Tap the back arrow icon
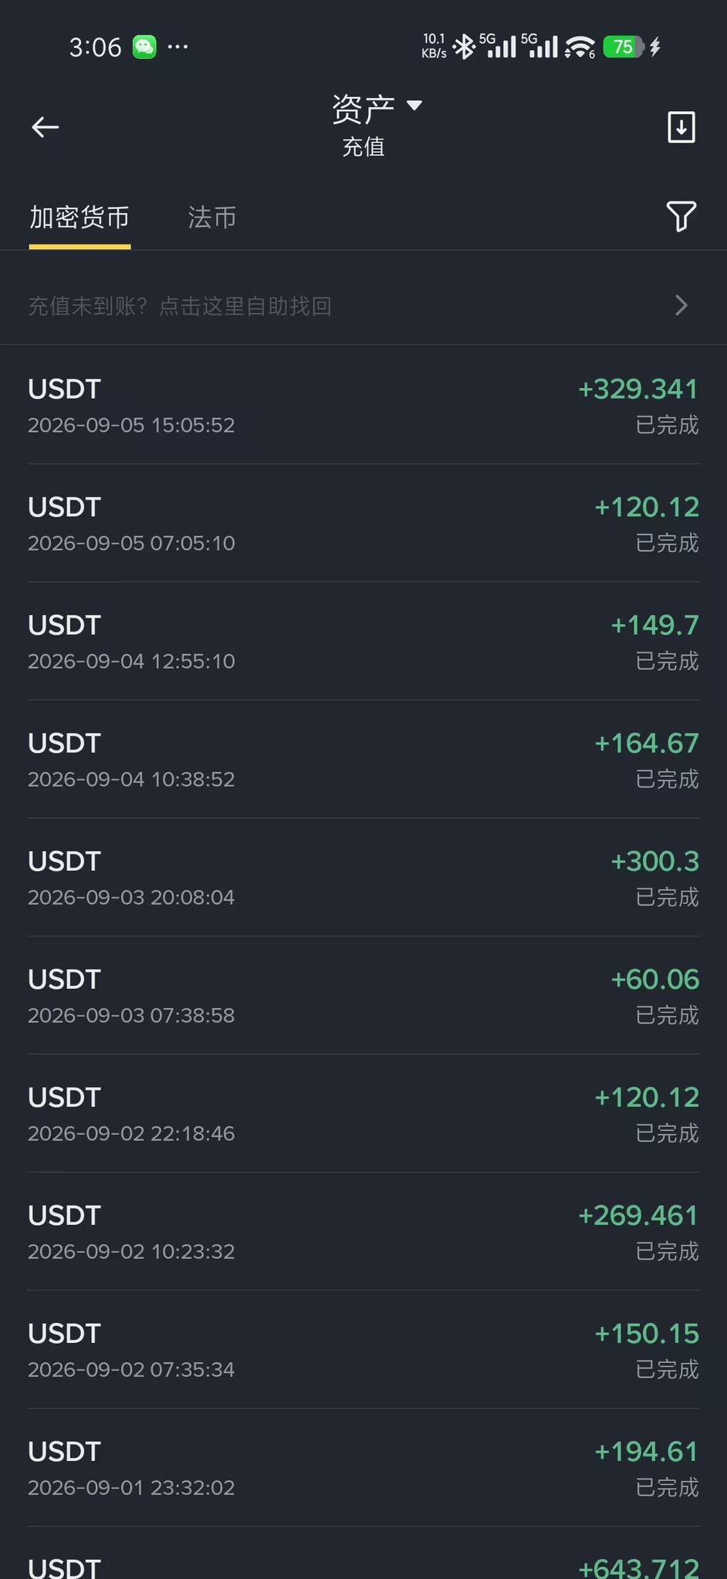This screenshot has width=727, height=1579. (x=45, y=127)
